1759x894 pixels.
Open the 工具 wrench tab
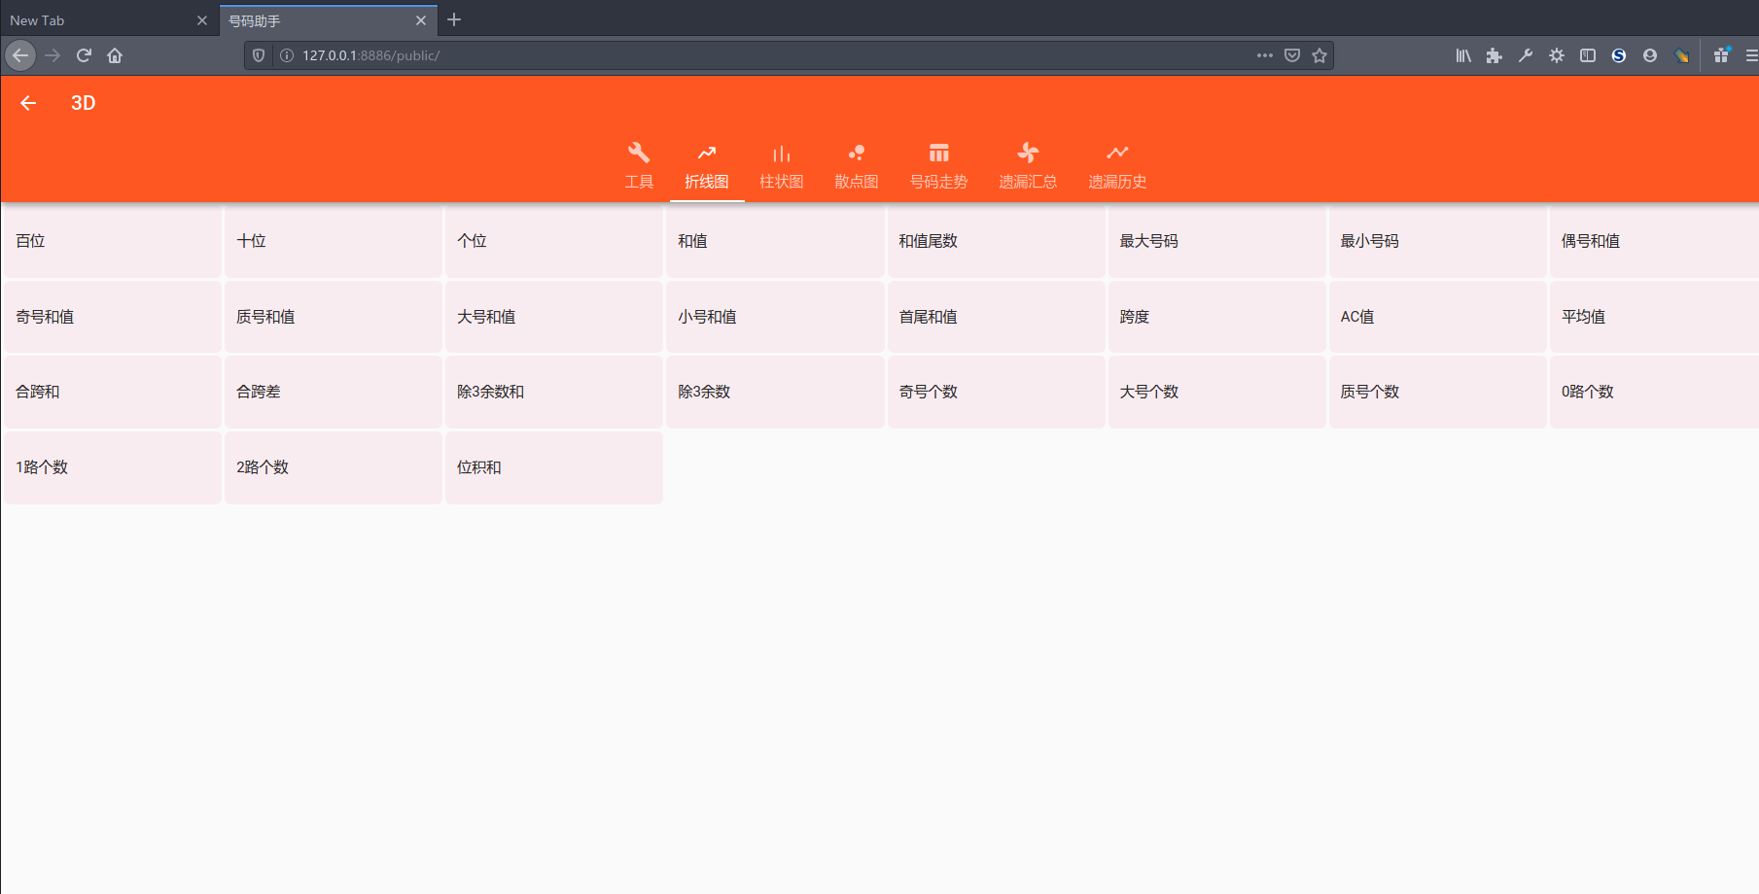(x=639, y=166)
